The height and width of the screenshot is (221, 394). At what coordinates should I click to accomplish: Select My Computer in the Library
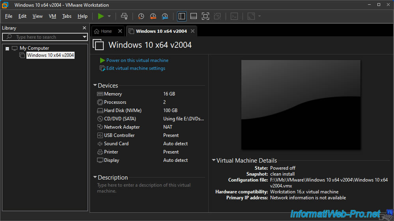[x=34, y=48]
